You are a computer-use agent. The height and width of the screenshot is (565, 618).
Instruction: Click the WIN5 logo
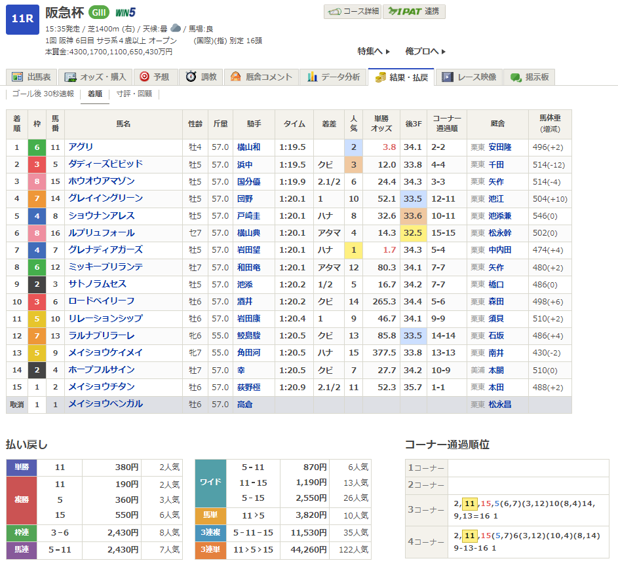pos(125,12)
